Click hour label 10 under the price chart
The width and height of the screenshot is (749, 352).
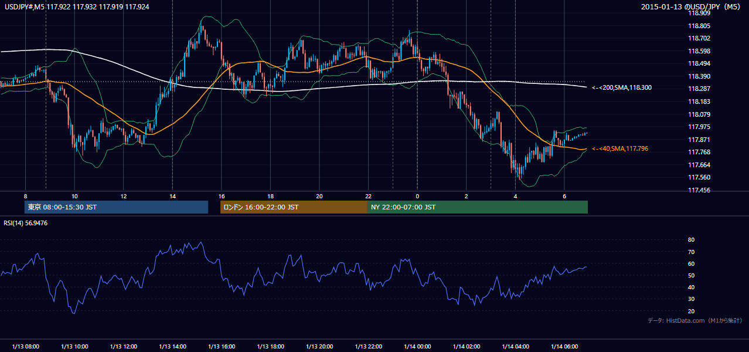[74, 195]
